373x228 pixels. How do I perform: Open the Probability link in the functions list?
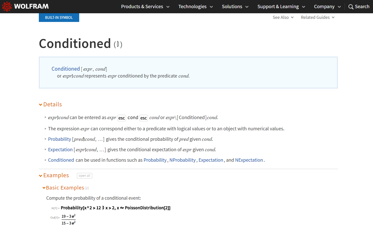[155, 160]
